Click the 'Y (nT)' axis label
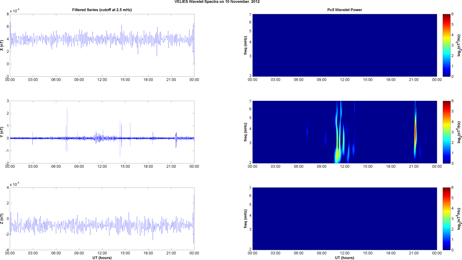This screenshot has width=462, height=260. (x=2, y=132)
